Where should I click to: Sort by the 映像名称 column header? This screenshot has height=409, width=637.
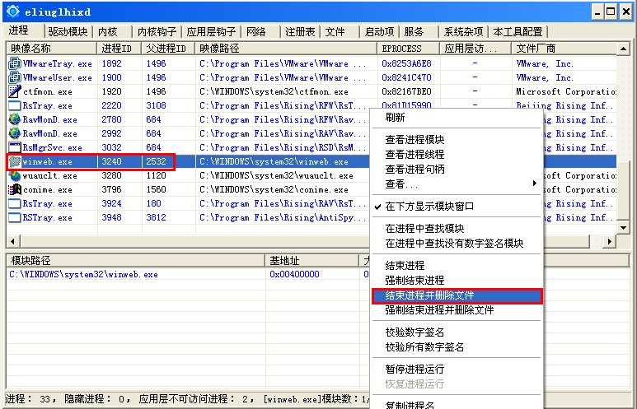(x=51, y=49)
